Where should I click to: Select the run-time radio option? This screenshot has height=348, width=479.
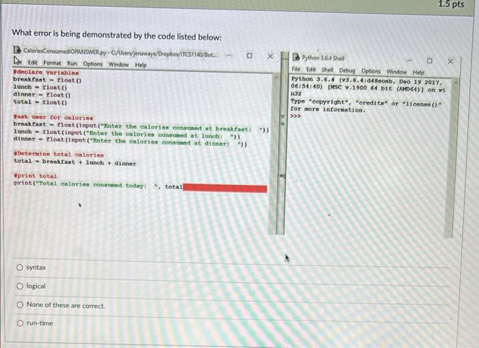[x=20, y=323]
